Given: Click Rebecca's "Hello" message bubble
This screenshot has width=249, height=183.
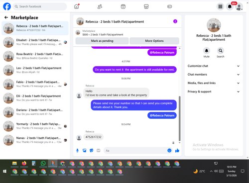Looking at the screenshot, I should click(x=116, y=93).
